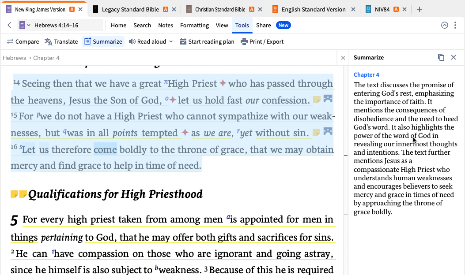Click footnote a in Hebrews 5:1
The height and width of the screenshot is (275, 465).
tap(228, 217)
